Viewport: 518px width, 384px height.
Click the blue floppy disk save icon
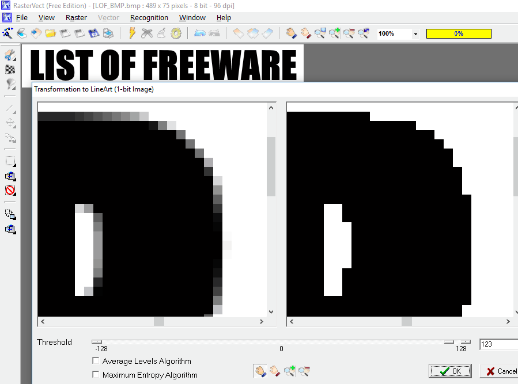[x=94, y=33]
